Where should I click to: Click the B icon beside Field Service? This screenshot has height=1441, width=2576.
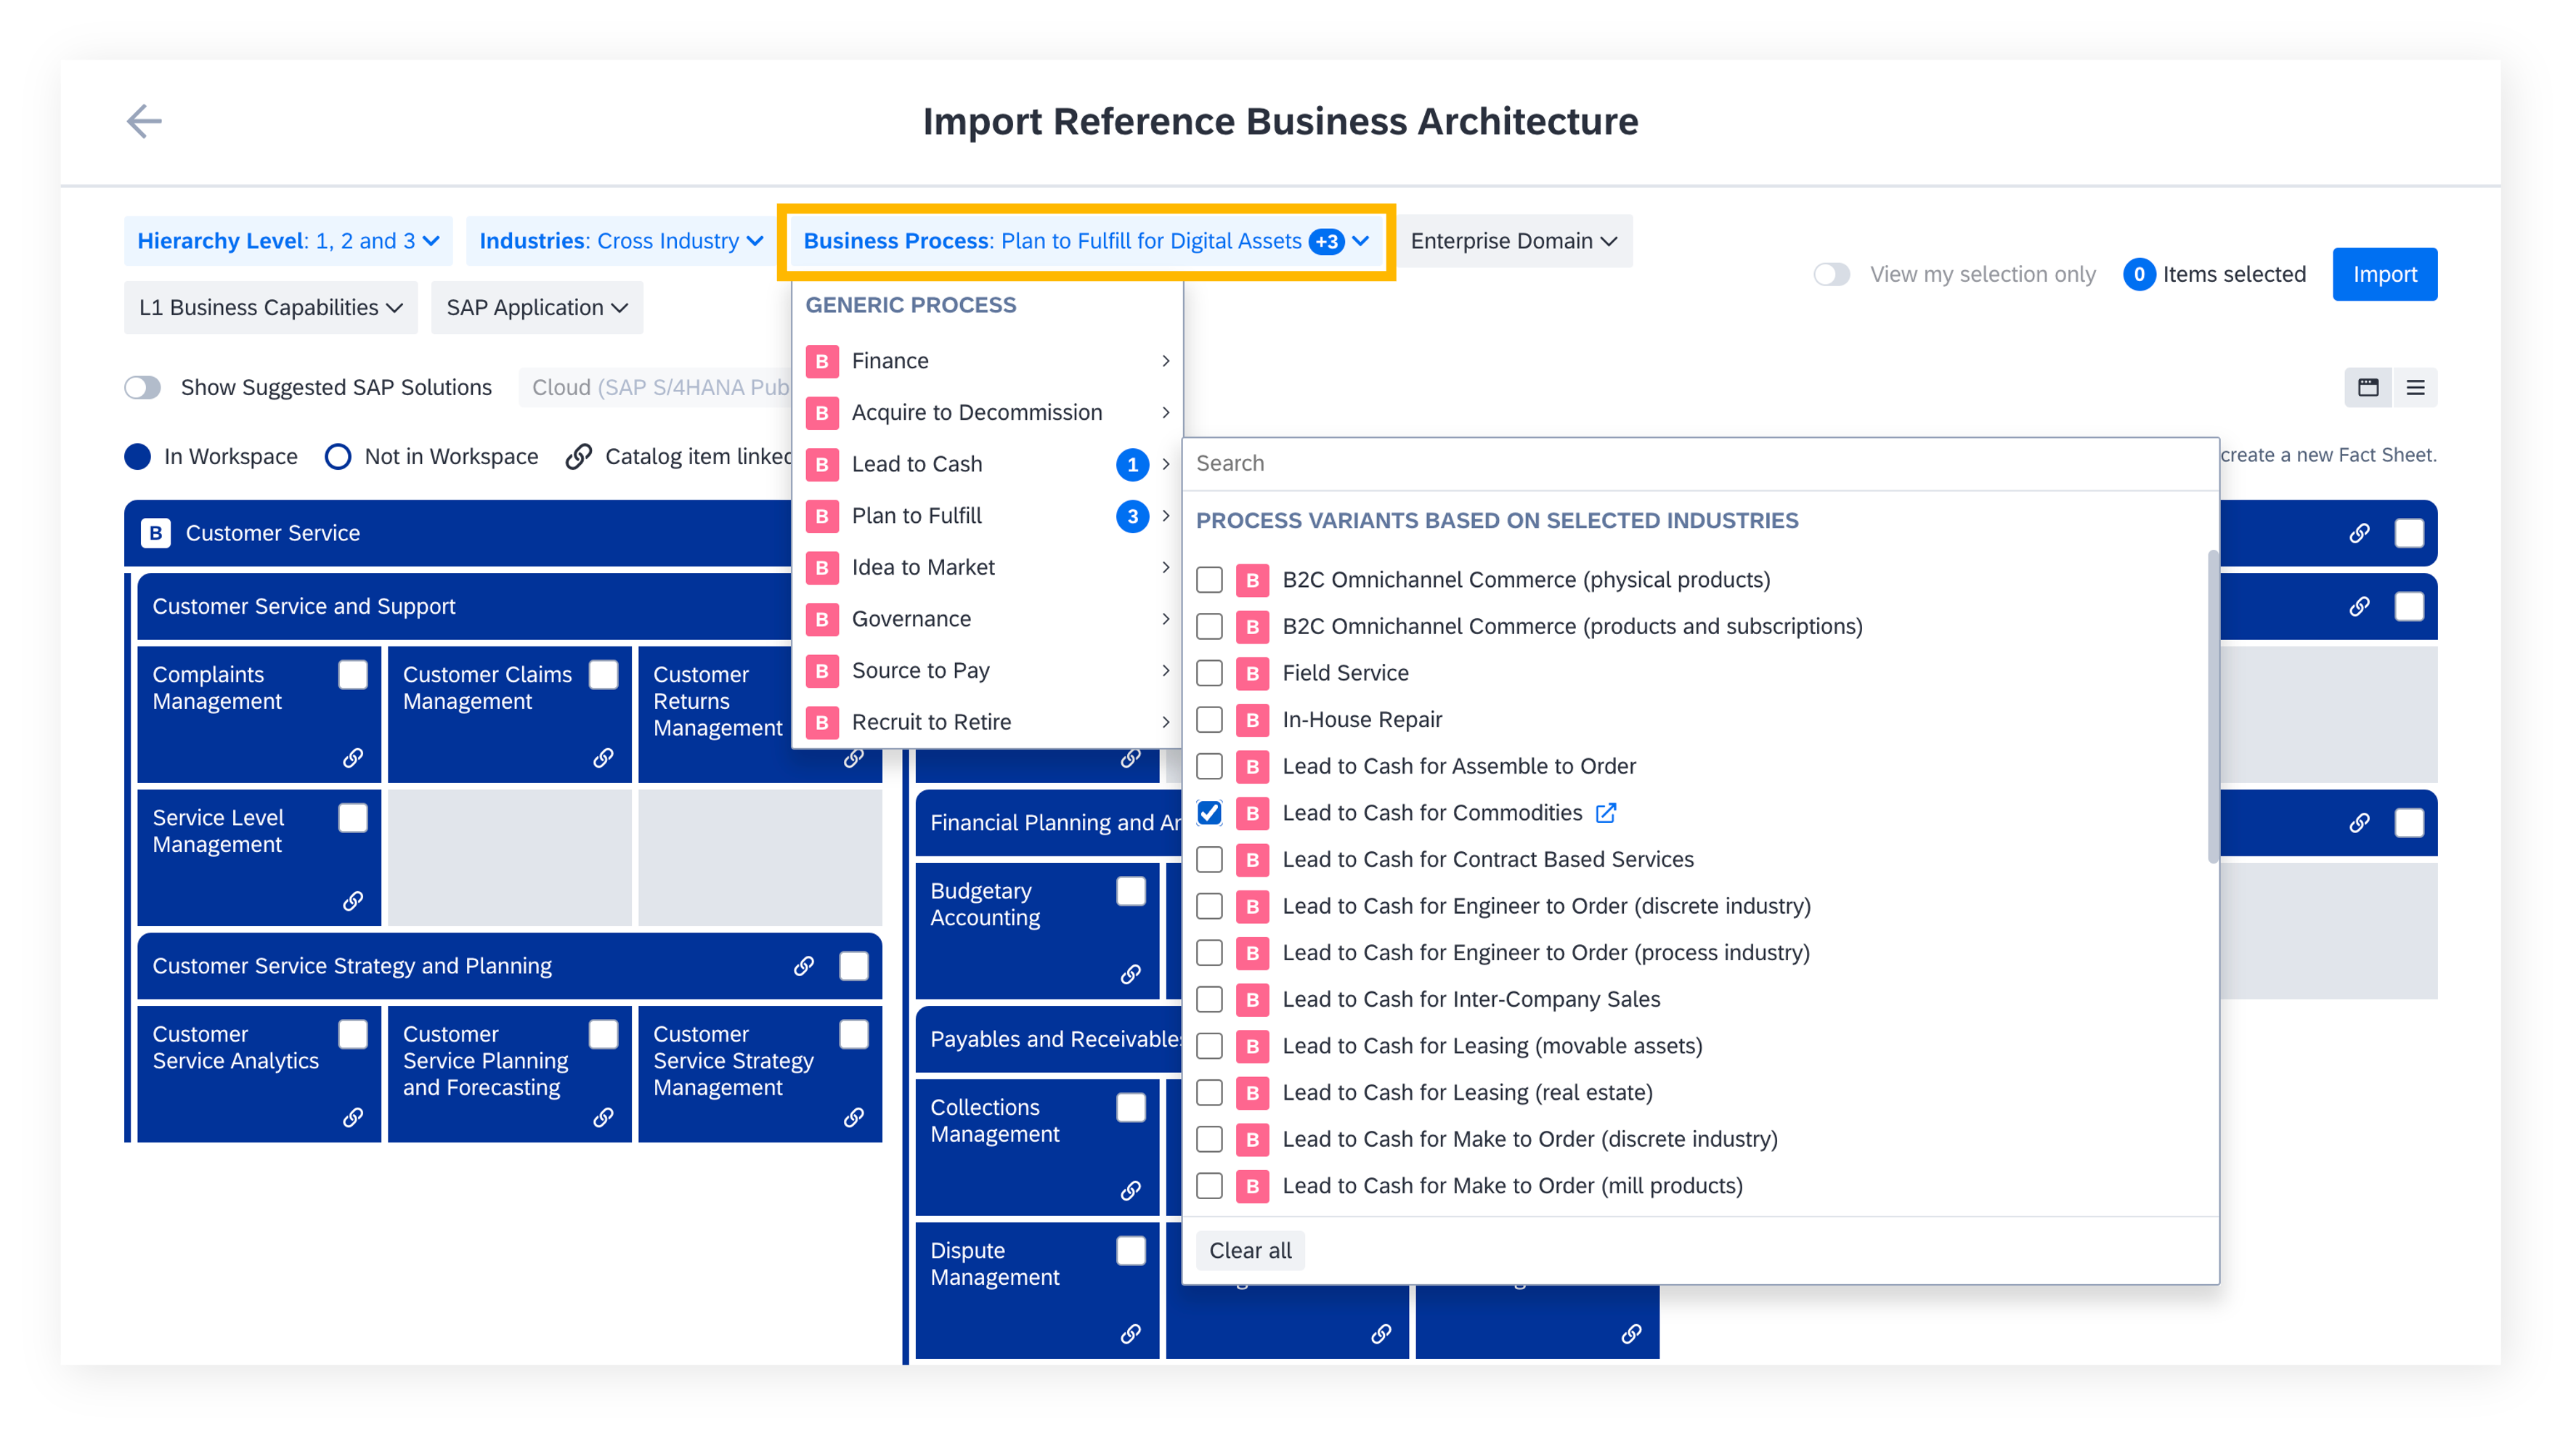pyautogui.click(x=1252, y=673)
